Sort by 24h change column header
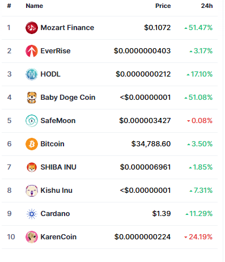The height and width of the screenshot is (262, 225). point(207,6)
